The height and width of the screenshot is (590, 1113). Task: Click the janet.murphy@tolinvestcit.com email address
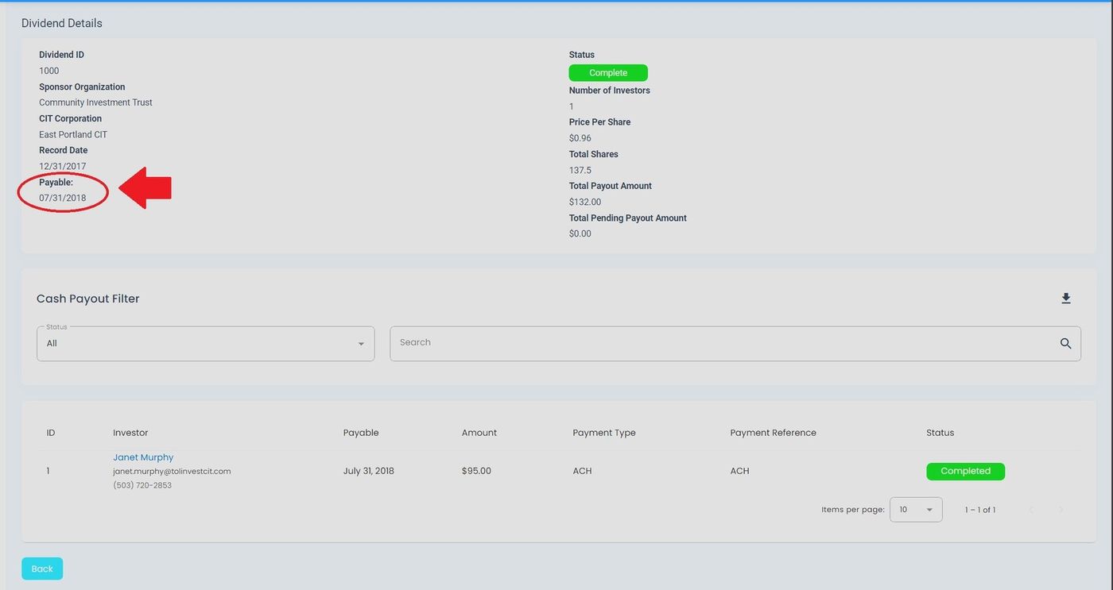(x=172, y=471)
